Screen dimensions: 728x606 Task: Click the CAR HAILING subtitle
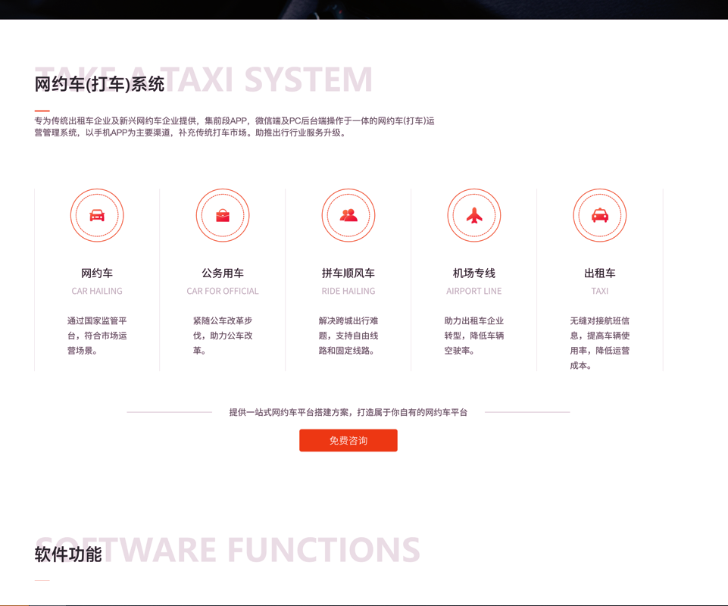click(x=97, y=291)
